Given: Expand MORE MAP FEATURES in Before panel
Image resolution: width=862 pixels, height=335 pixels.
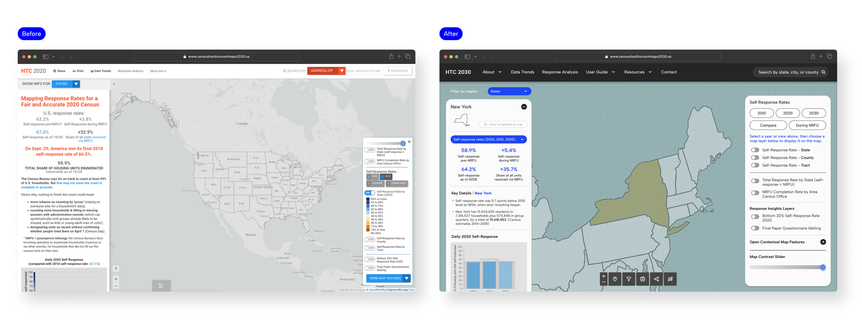Looking at the screenshot, I should coord(388,278).
